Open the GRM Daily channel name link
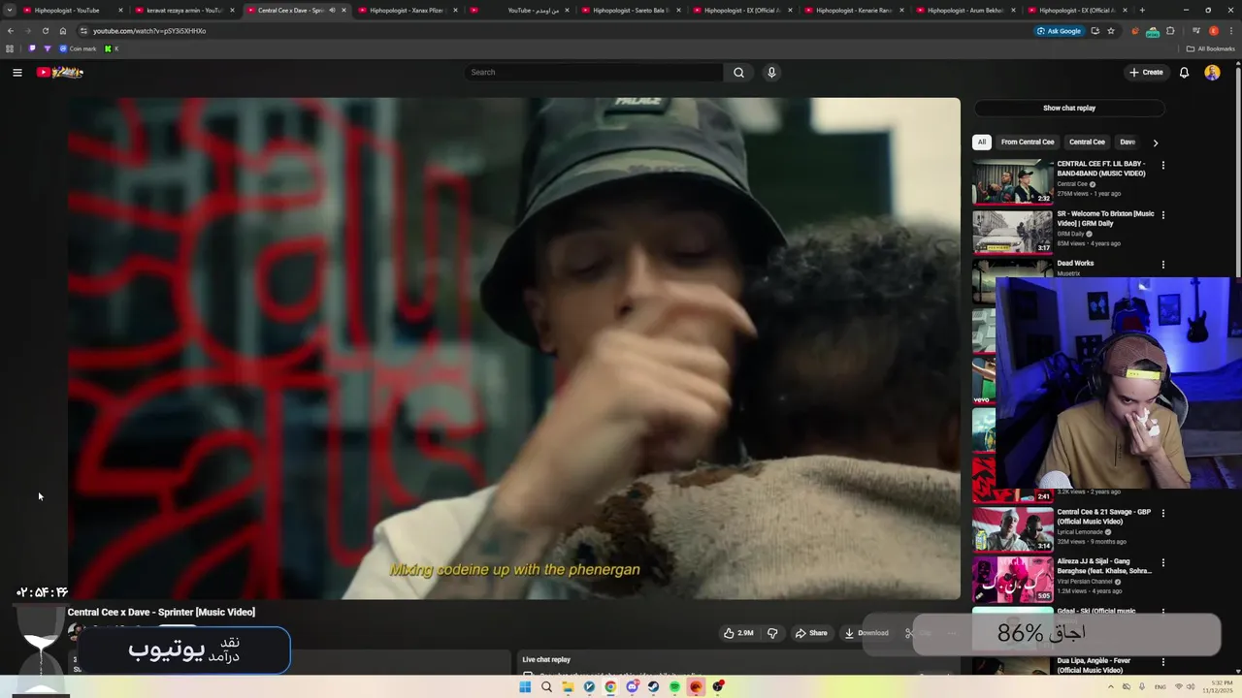 click(1070, 234)
